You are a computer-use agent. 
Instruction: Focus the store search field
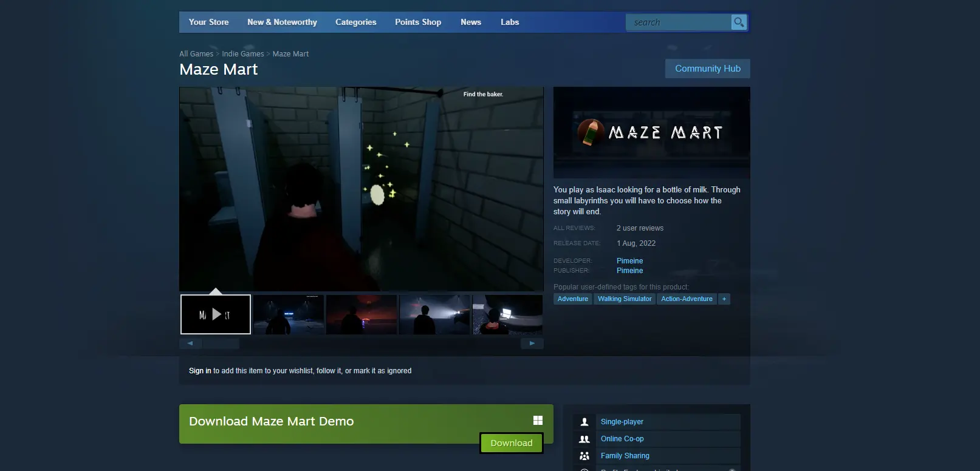pos(679,22)
